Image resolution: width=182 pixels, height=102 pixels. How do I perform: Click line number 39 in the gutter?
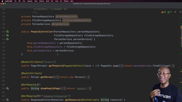click(3, 28)
